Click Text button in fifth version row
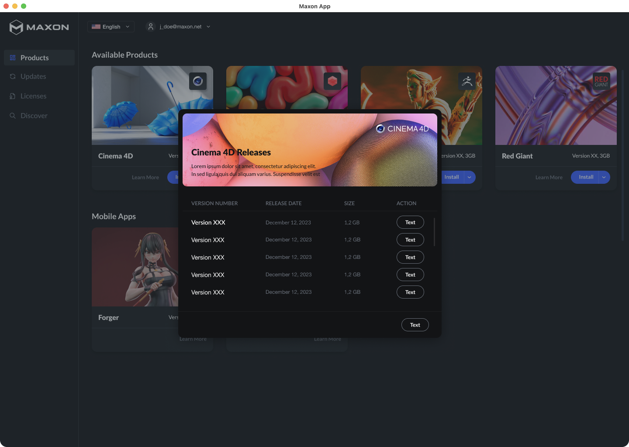The width and height of the screenshot is (629, 447). click(410, 292)
